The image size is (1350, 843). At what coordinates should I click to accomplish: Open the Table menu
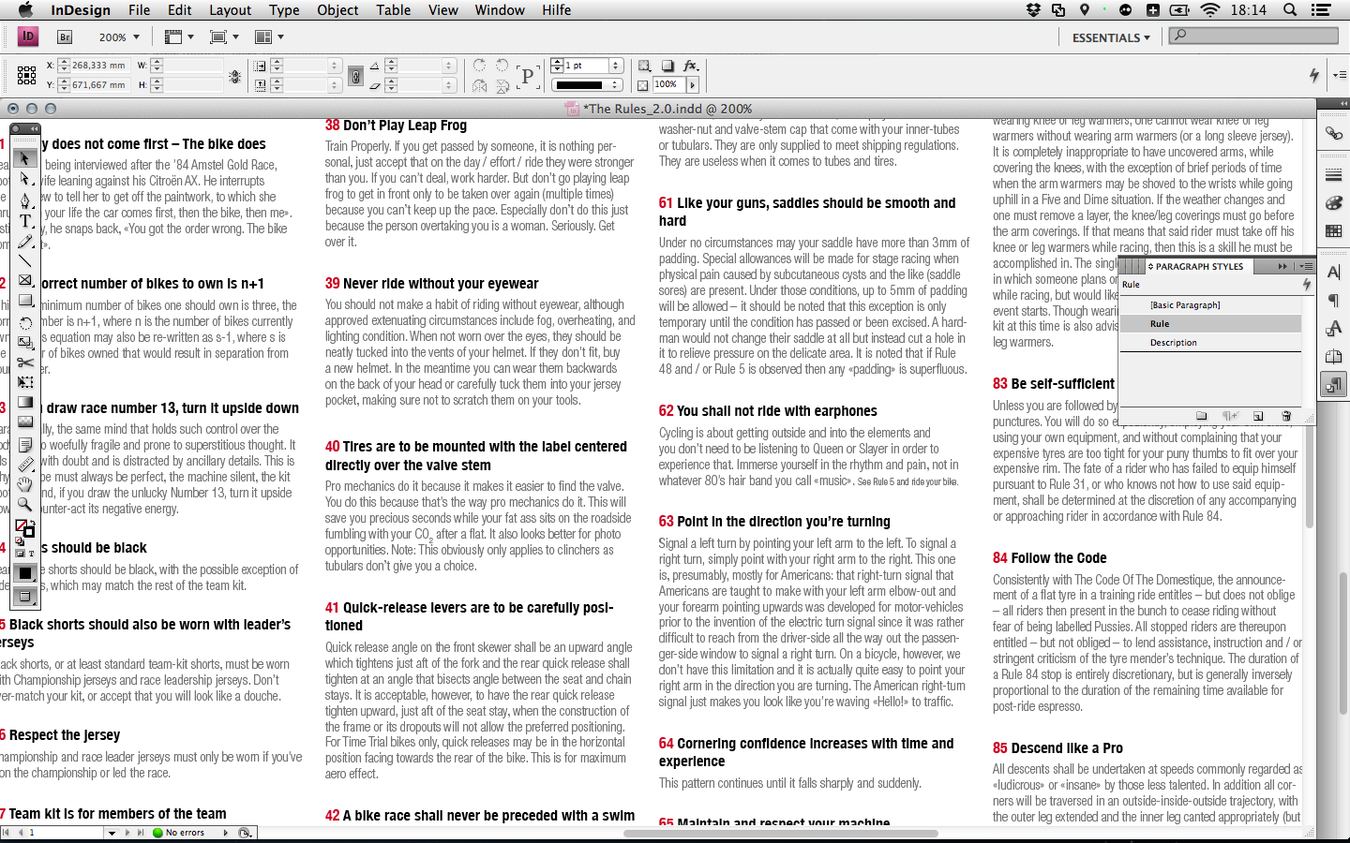coord(394,10)
